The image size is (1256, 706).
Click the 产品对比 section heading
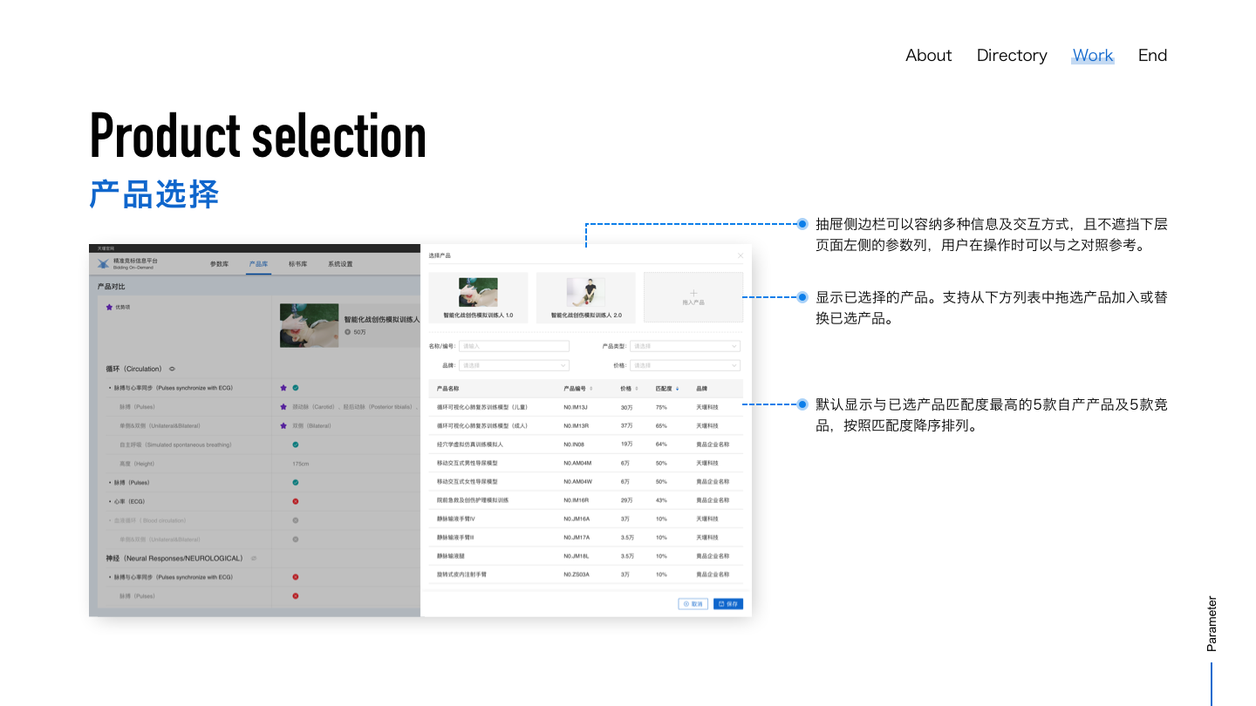click(111, 286)
